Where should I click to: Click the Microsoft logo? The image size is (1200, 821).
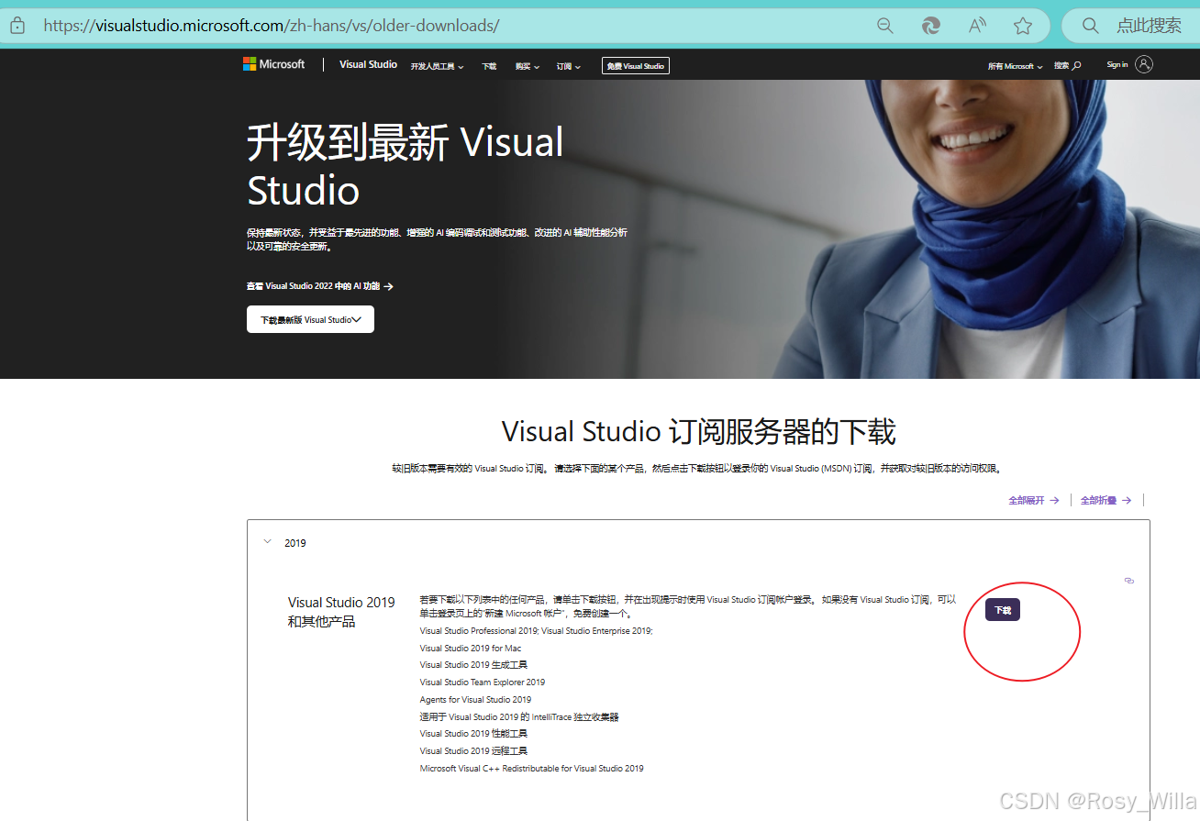tap(273, 64)
